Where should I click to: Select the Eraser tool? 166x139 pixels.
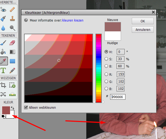click(x=12, y=43)
